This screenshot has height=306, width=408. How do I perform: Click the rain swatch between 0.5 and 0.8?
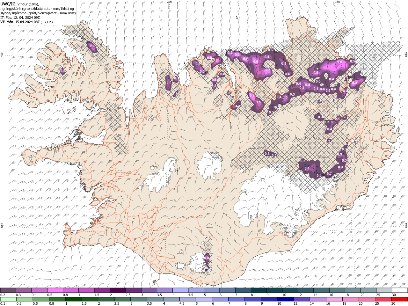[41, 299]
